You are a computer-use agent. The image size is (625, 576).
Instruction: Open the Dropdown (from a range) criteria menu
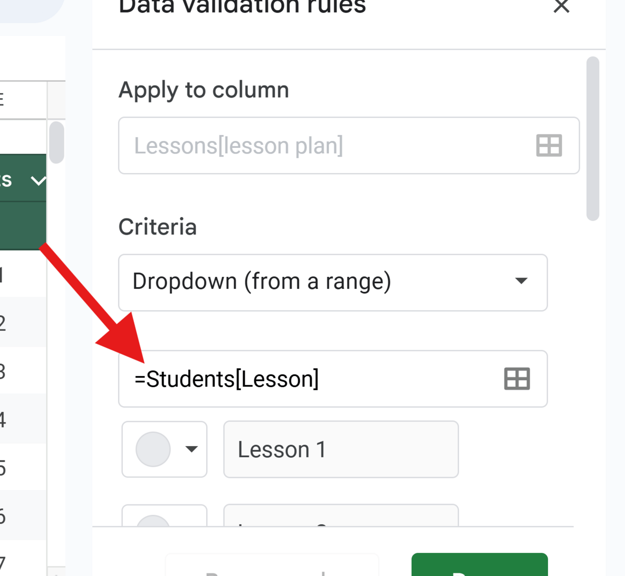[333, 282]
